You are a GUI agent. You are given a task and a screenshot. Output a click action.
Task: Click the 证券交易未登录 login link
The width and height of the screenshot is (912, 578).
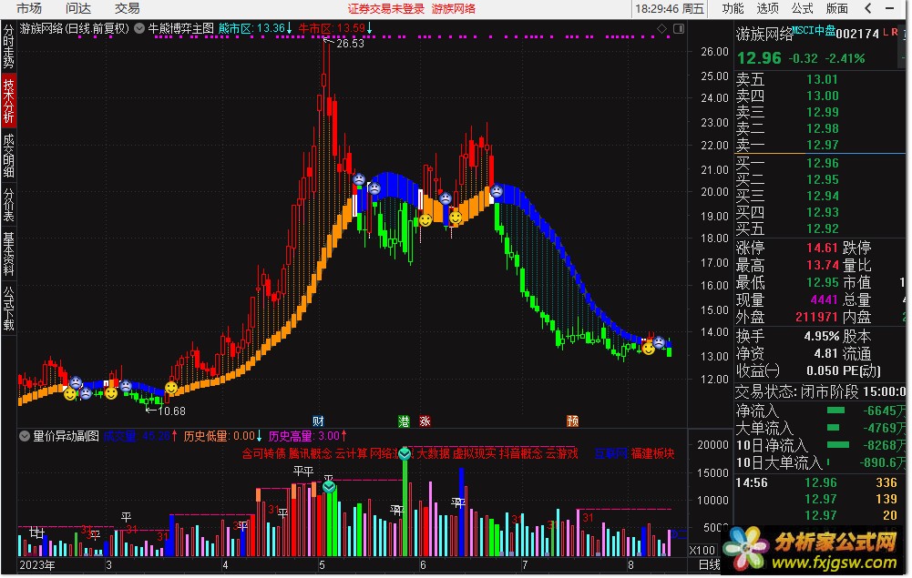coord(386,9)
